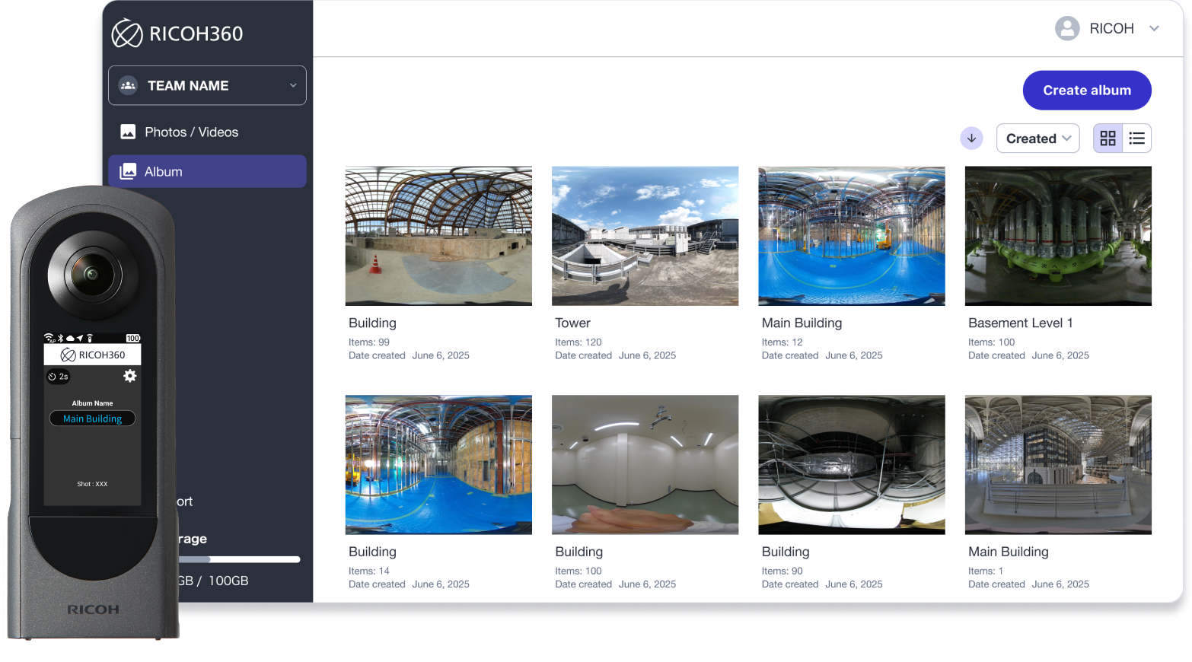Click the sort direction arrow icon
The image size is (1192, 662).
click(x=971, y=138)
